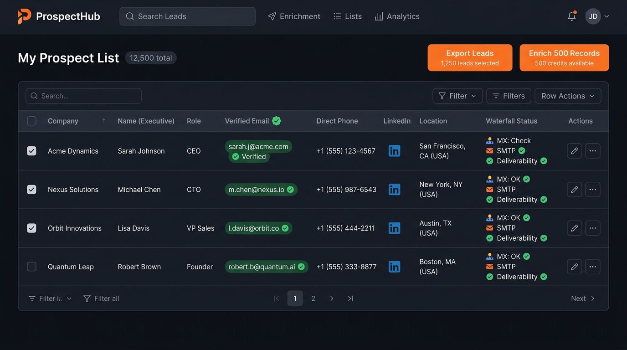Expand the bottom-left Filter dropdown

click(50, 299)
